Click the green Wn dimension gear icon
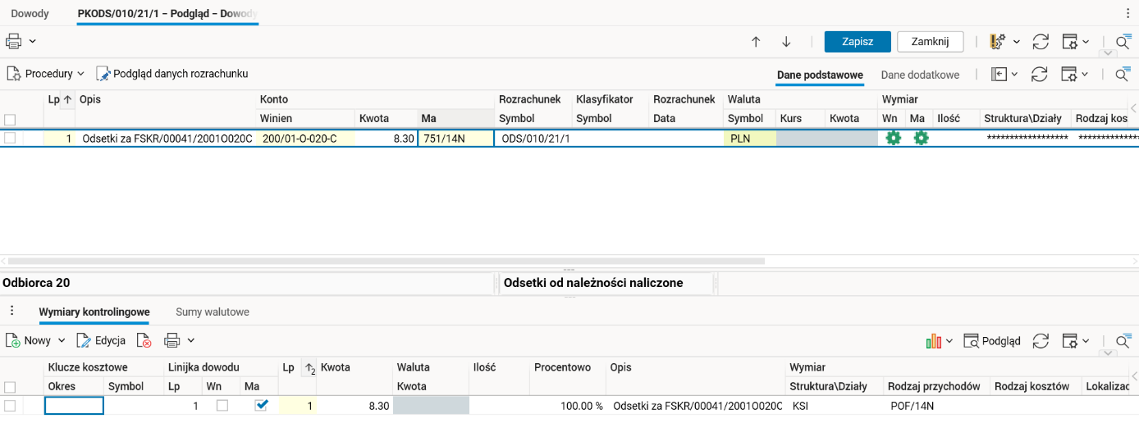Screen dimensions: 1139x446 (893, 139)
